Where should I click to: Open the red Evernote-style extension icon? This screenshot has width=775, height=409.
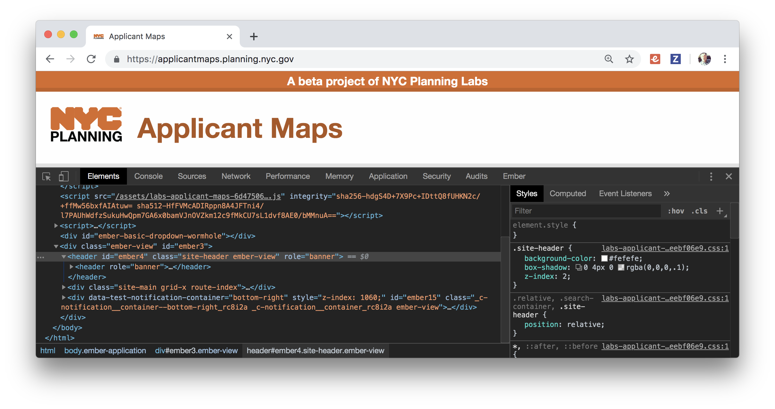click(x=655, y=59)
